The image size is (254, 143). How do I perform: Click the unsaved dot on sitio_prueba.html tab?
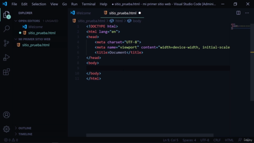(x=140, y=13)
